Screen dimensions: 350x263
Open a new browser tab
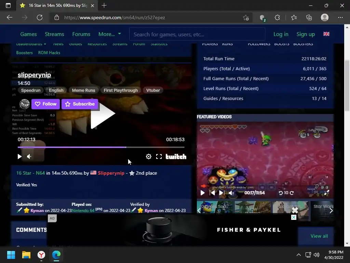tap(104, 5)
